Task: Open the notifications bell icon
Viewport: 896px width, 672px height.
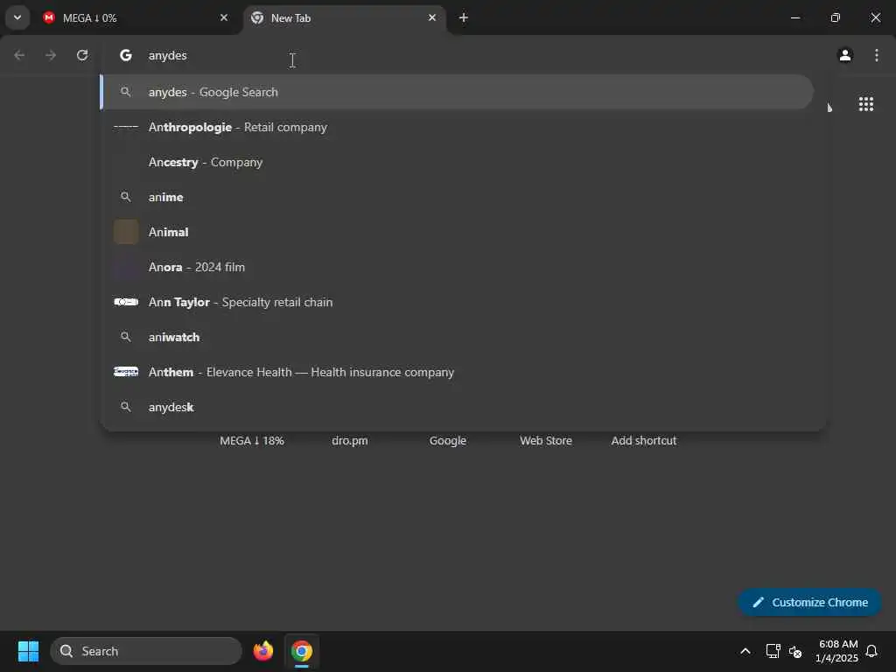Action: pos(871,651)
